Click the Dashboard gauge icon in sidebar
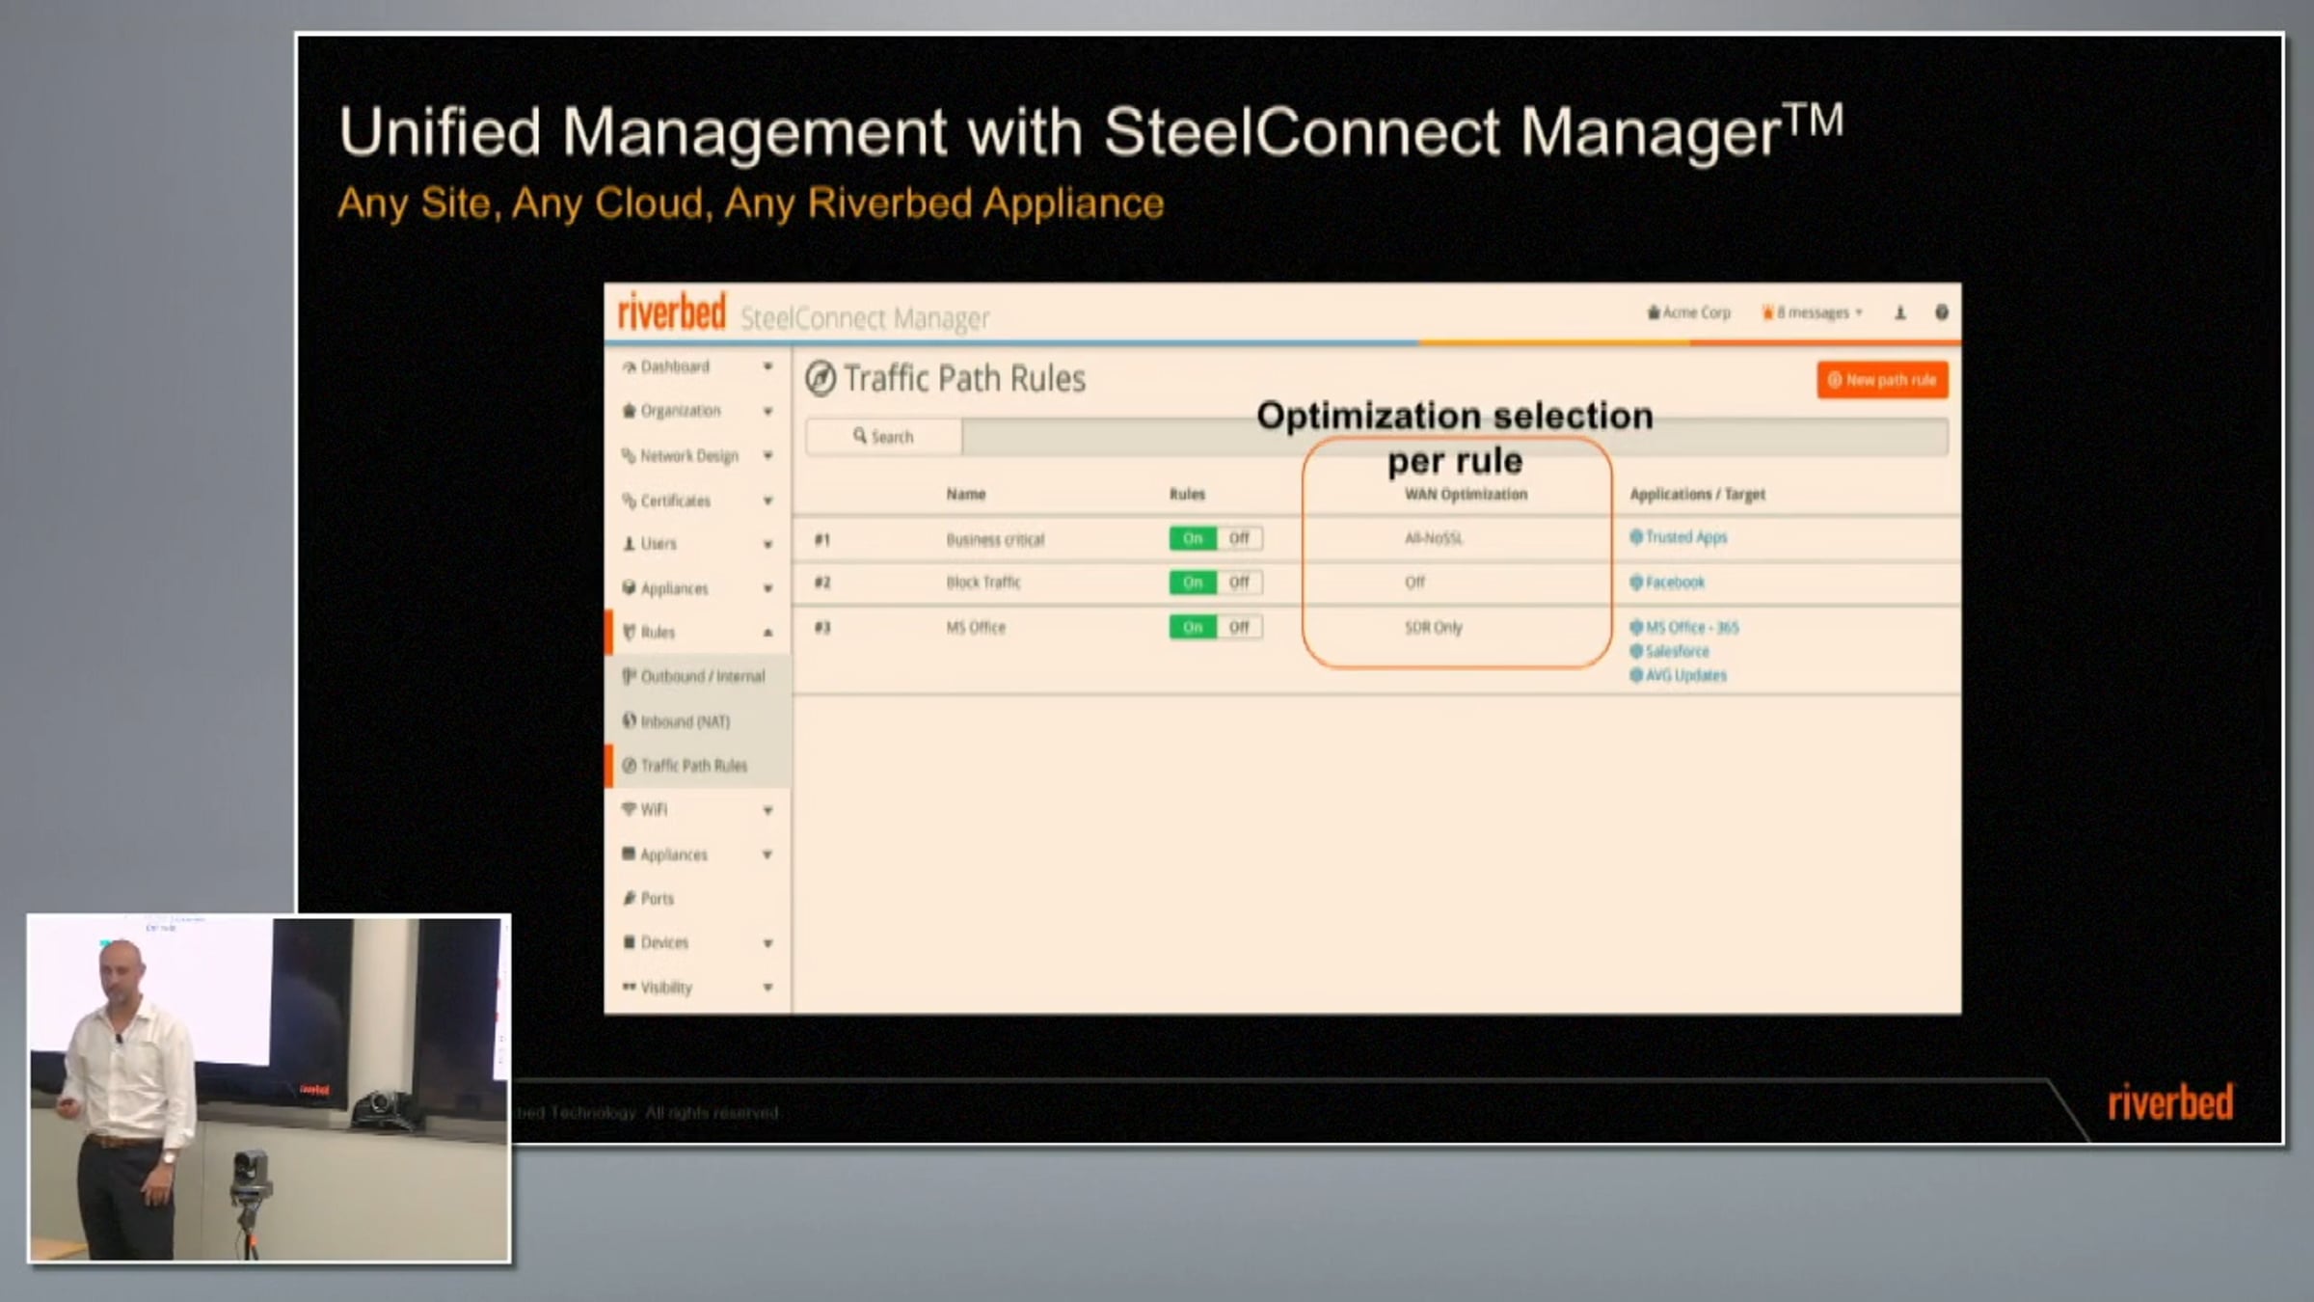2314x1302 pixels. coord(630,367)
